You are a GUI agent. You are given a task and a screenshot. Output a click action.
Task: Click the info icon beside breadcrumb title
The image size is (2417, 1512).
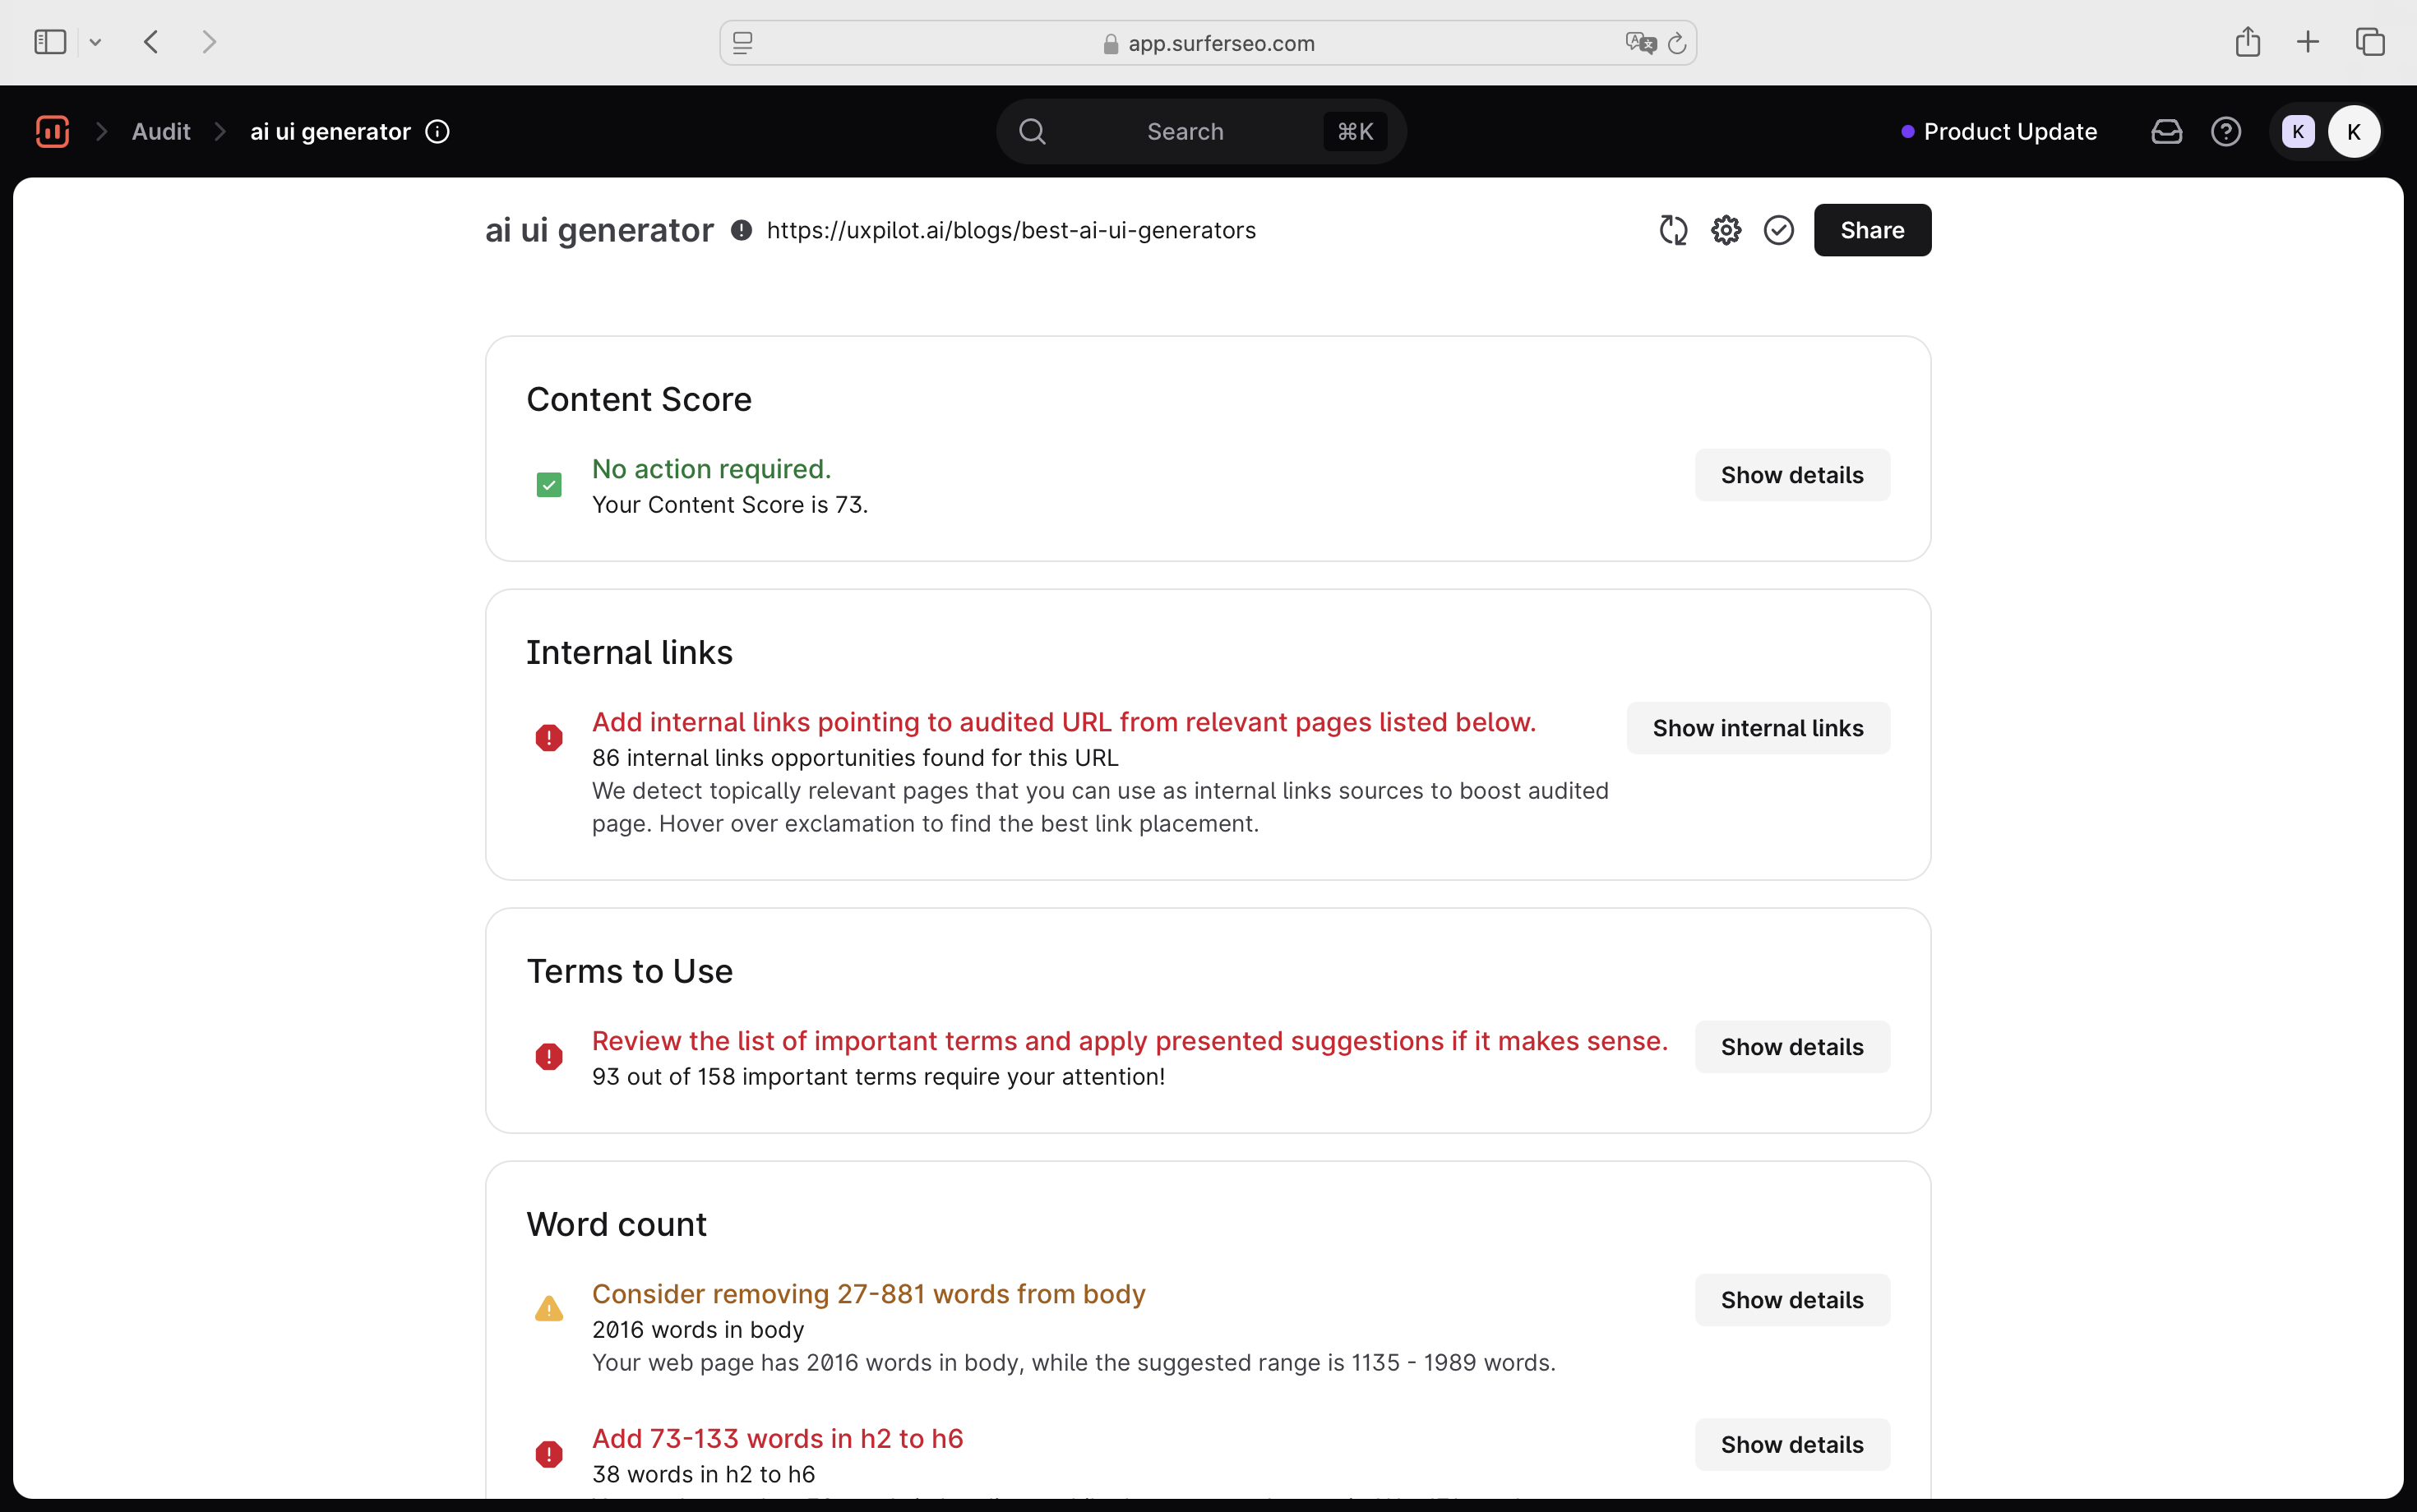coord(437,131)
